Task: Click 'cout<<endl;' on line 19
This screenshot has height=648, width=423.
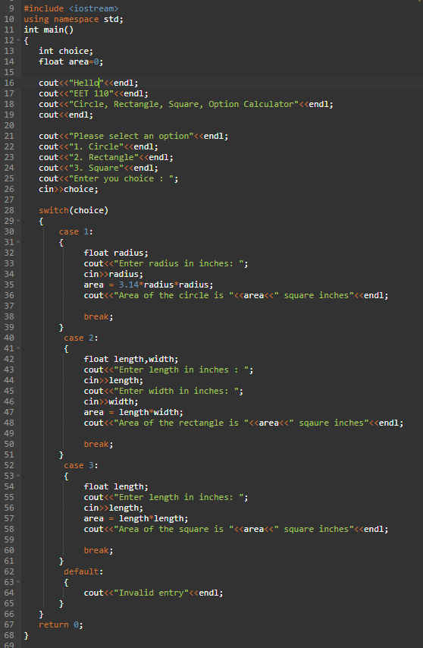Action: (x=66, y=115)
